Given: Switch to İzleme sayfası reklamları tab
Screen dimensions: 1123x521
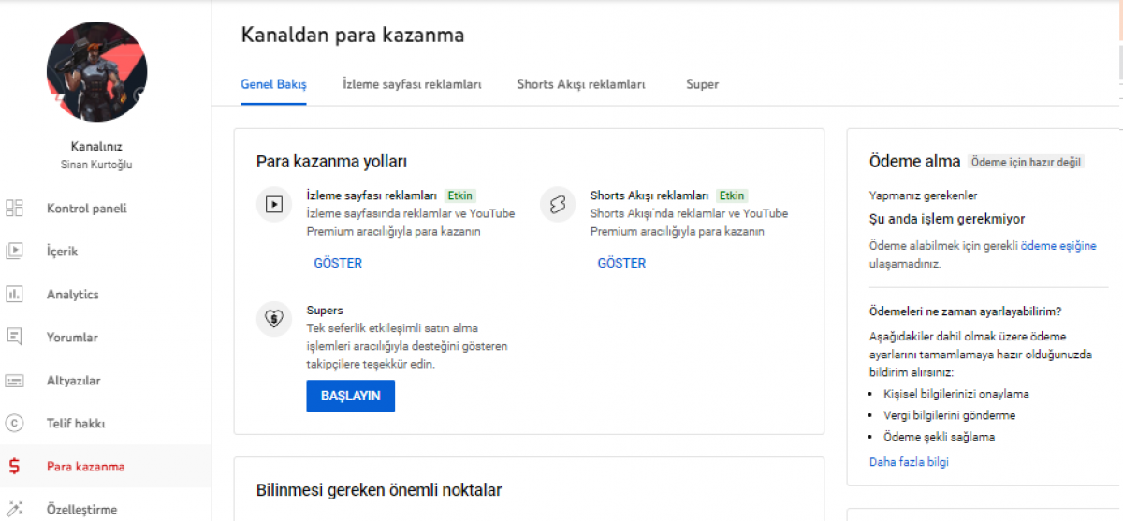Looking at the screenshot, I should click(x=412, y=84).
